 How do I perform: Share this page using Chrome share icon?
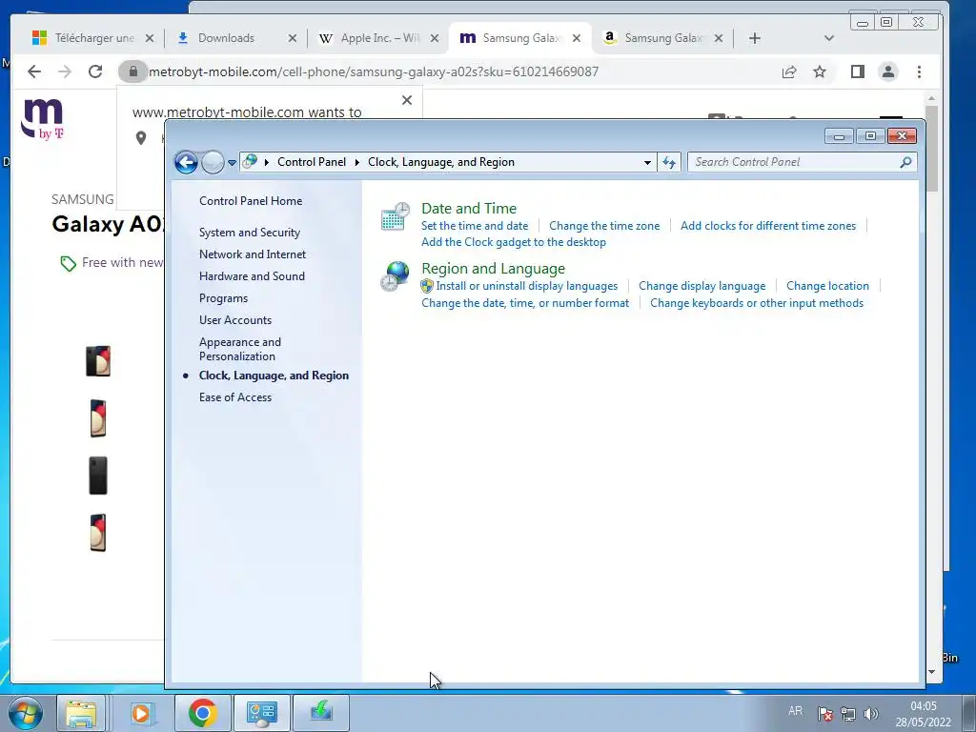(x=789, y=71)
